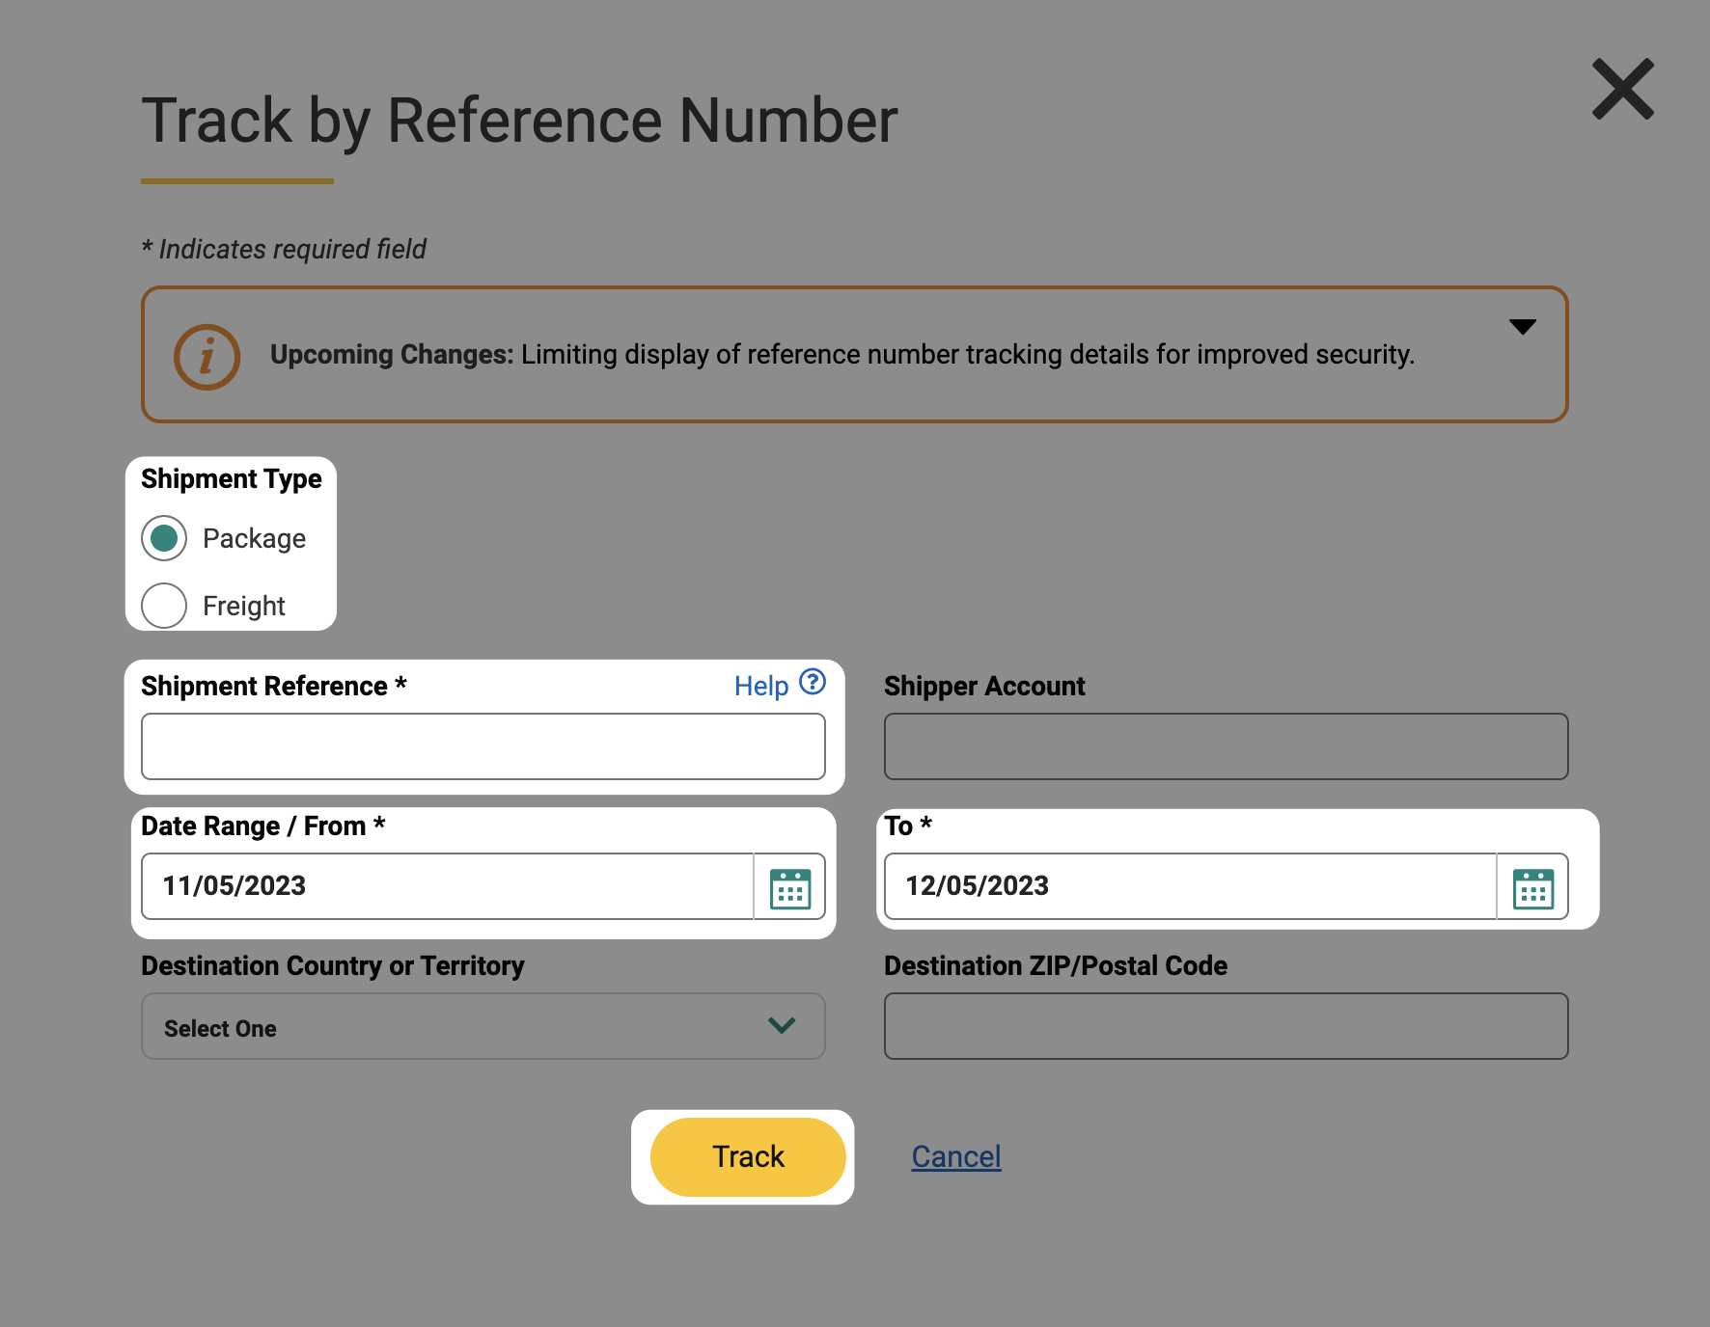Click the chevron on the Select One dropdown
Image resolution: width=1710 pixels, height=1327 pixels.
click(782, 1025)
